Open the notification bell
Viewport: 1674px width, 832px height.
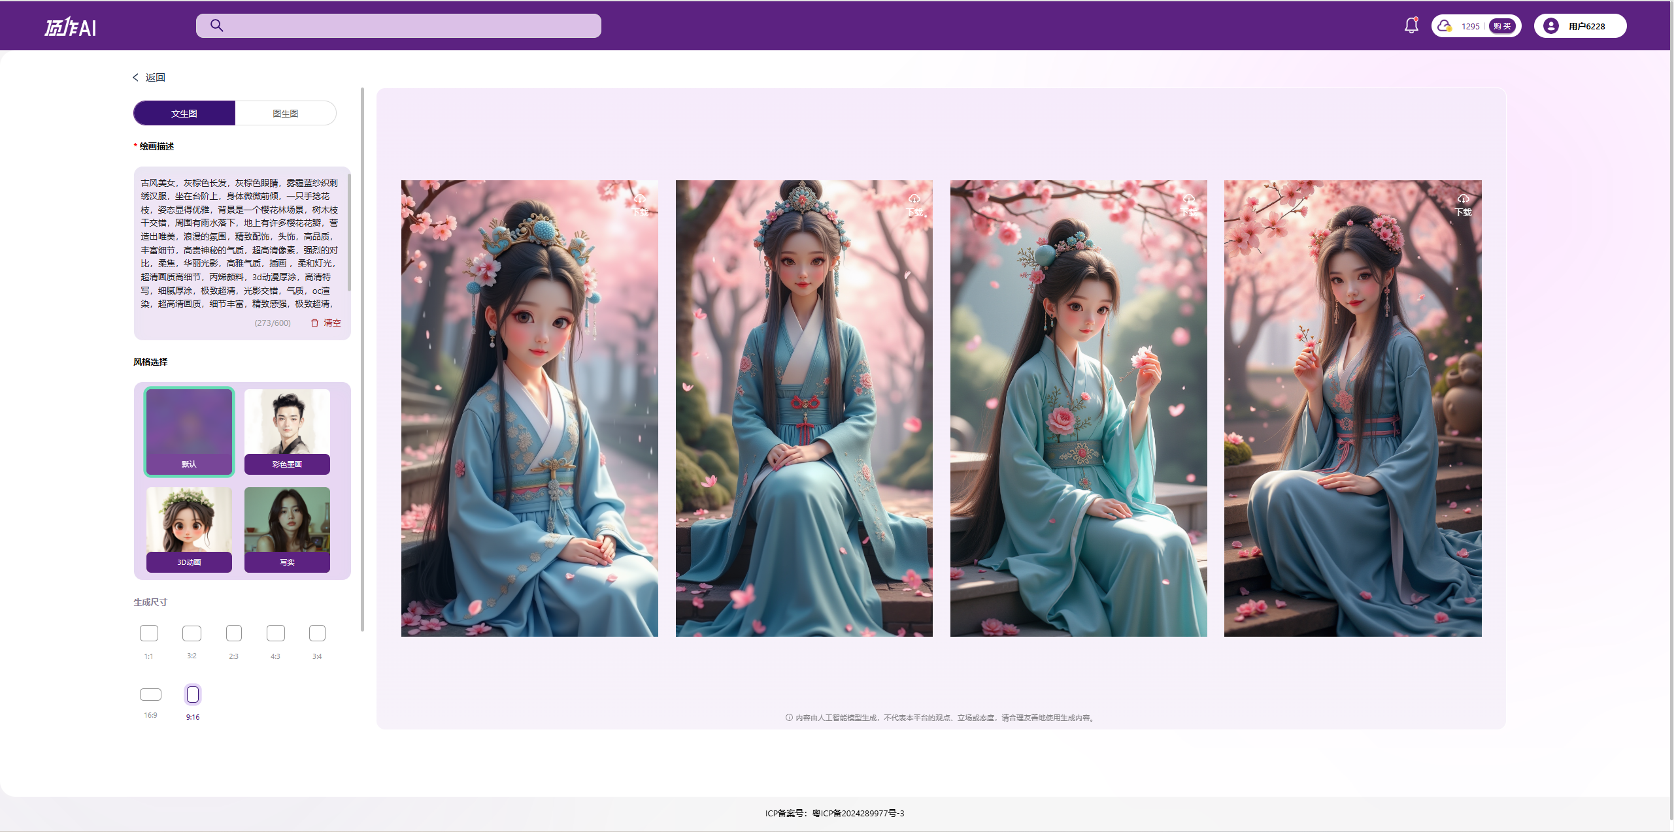pyautogui.click(x=1410, y=25)
